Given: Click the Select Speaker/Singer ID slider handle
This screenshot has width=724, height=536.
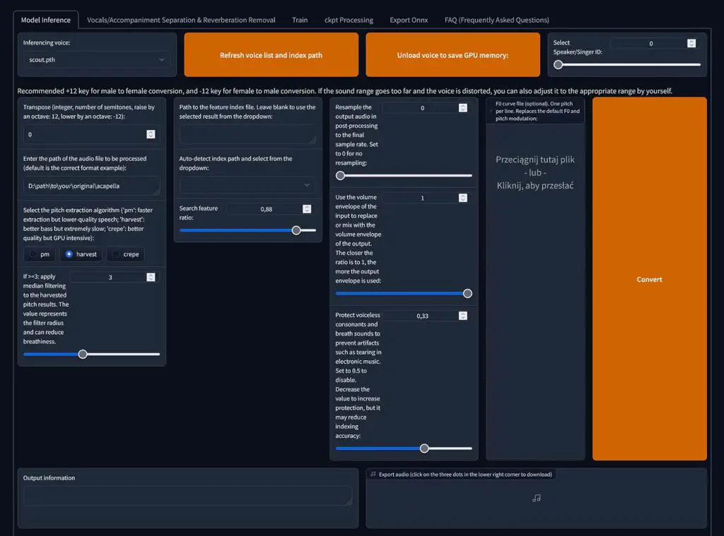Looking at the screenshot, I should click(559, 64).
